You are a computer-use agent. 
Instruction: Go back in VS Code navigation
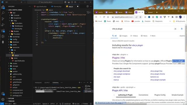22,2
